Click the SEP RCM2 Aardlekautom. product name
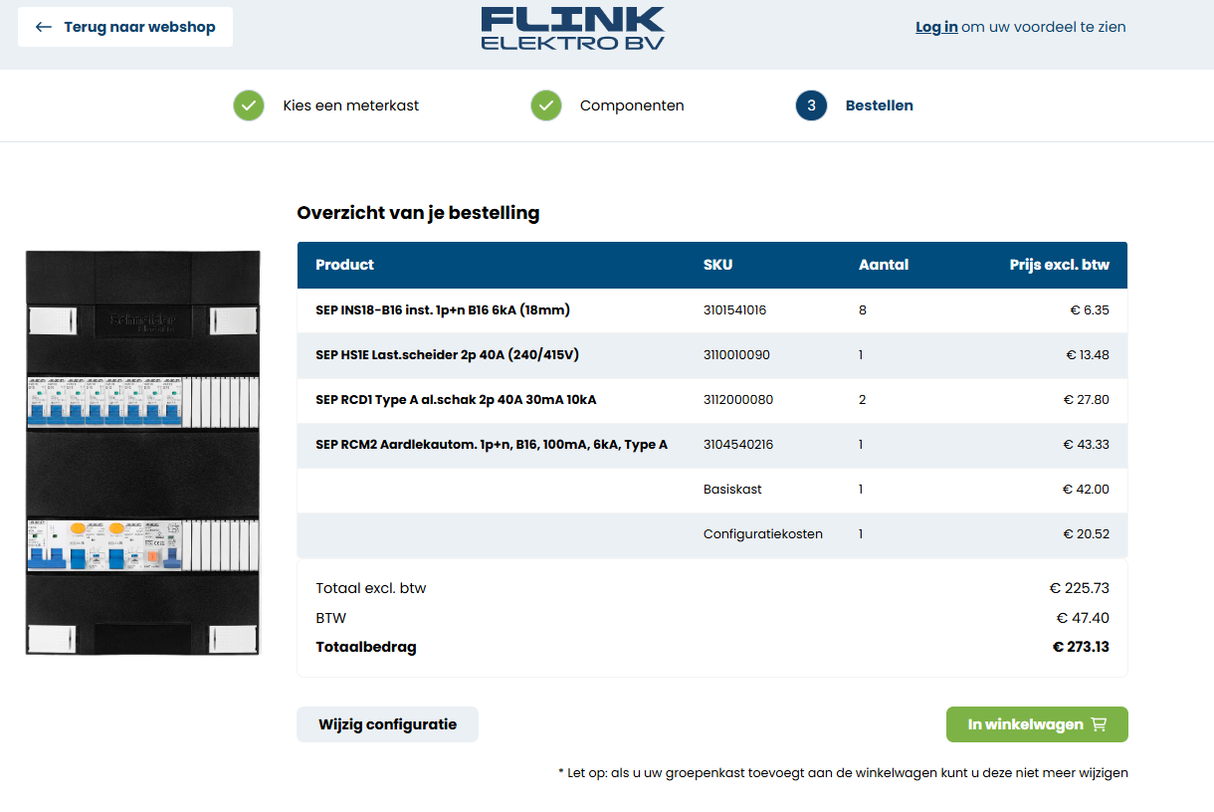Viewport: 1214px width, 812px height. coord(491,445)
